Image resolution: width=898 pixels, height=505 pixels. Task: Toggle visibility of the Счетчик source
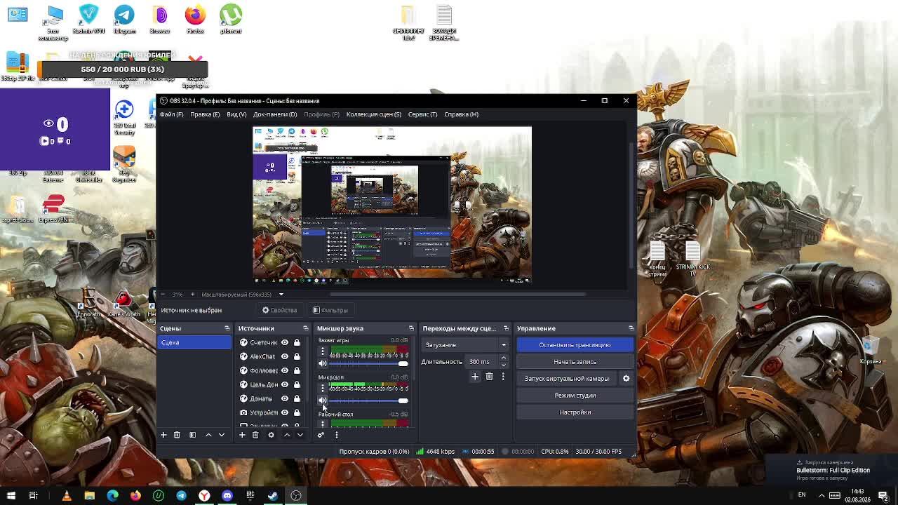(x=285, y=342)
